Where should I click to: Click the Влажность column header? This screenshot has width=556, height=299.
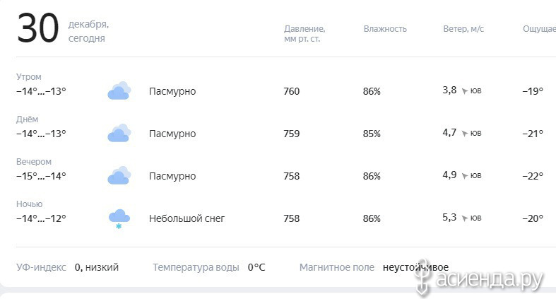pos(385,29)
